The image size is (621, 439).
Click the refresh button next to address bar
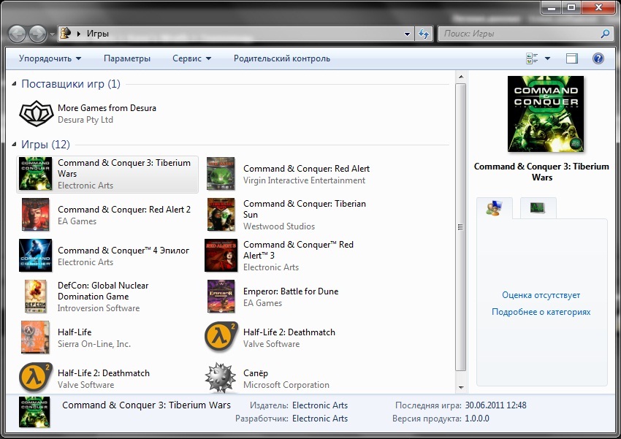pos(423,34)
